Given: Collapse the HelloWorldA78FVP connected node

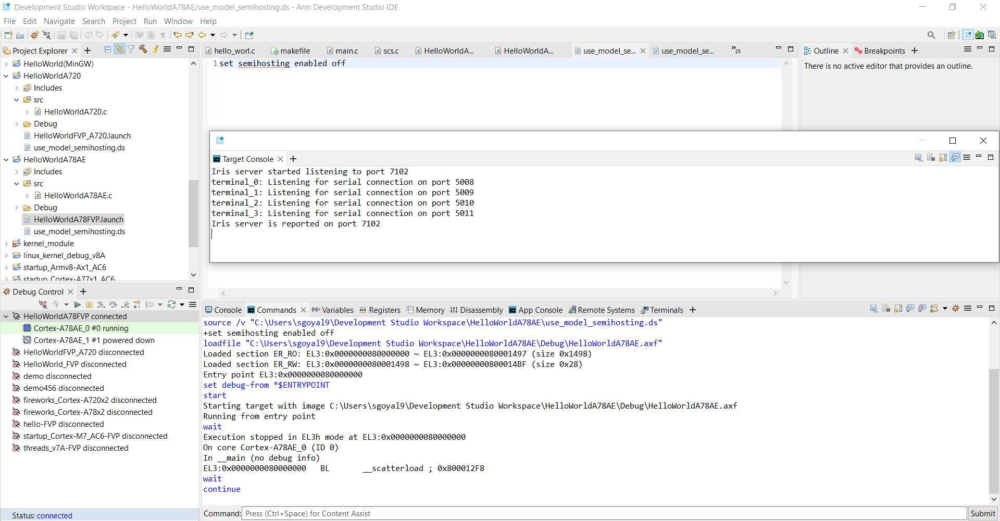Looking at the screenshot, I should [x=6, y=316].
